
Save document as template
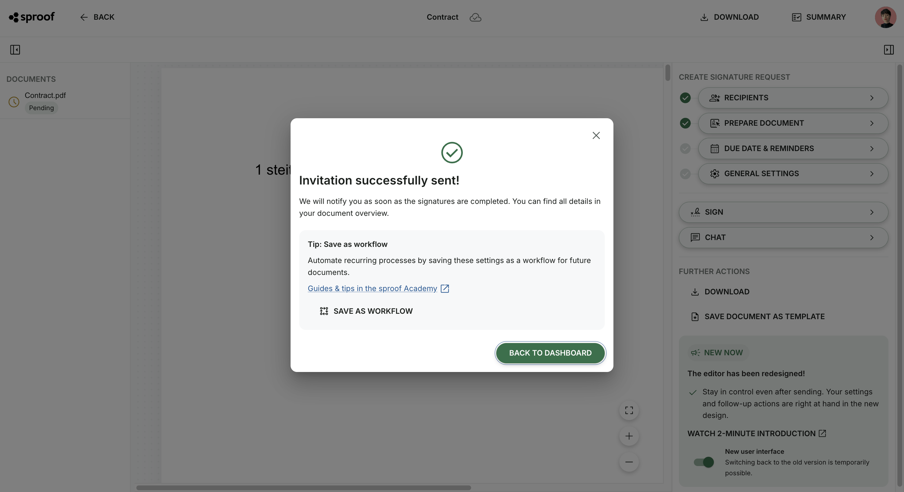click(758, 317)
